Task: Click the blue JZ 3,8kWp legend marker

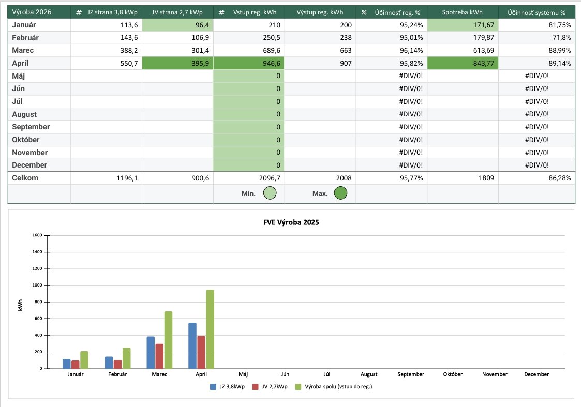Action: click(213, 386)
